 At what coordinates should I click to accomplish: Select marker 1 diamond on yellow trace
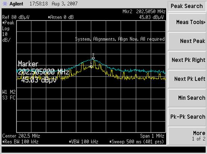pyautogui.click(x=91, y=66)
